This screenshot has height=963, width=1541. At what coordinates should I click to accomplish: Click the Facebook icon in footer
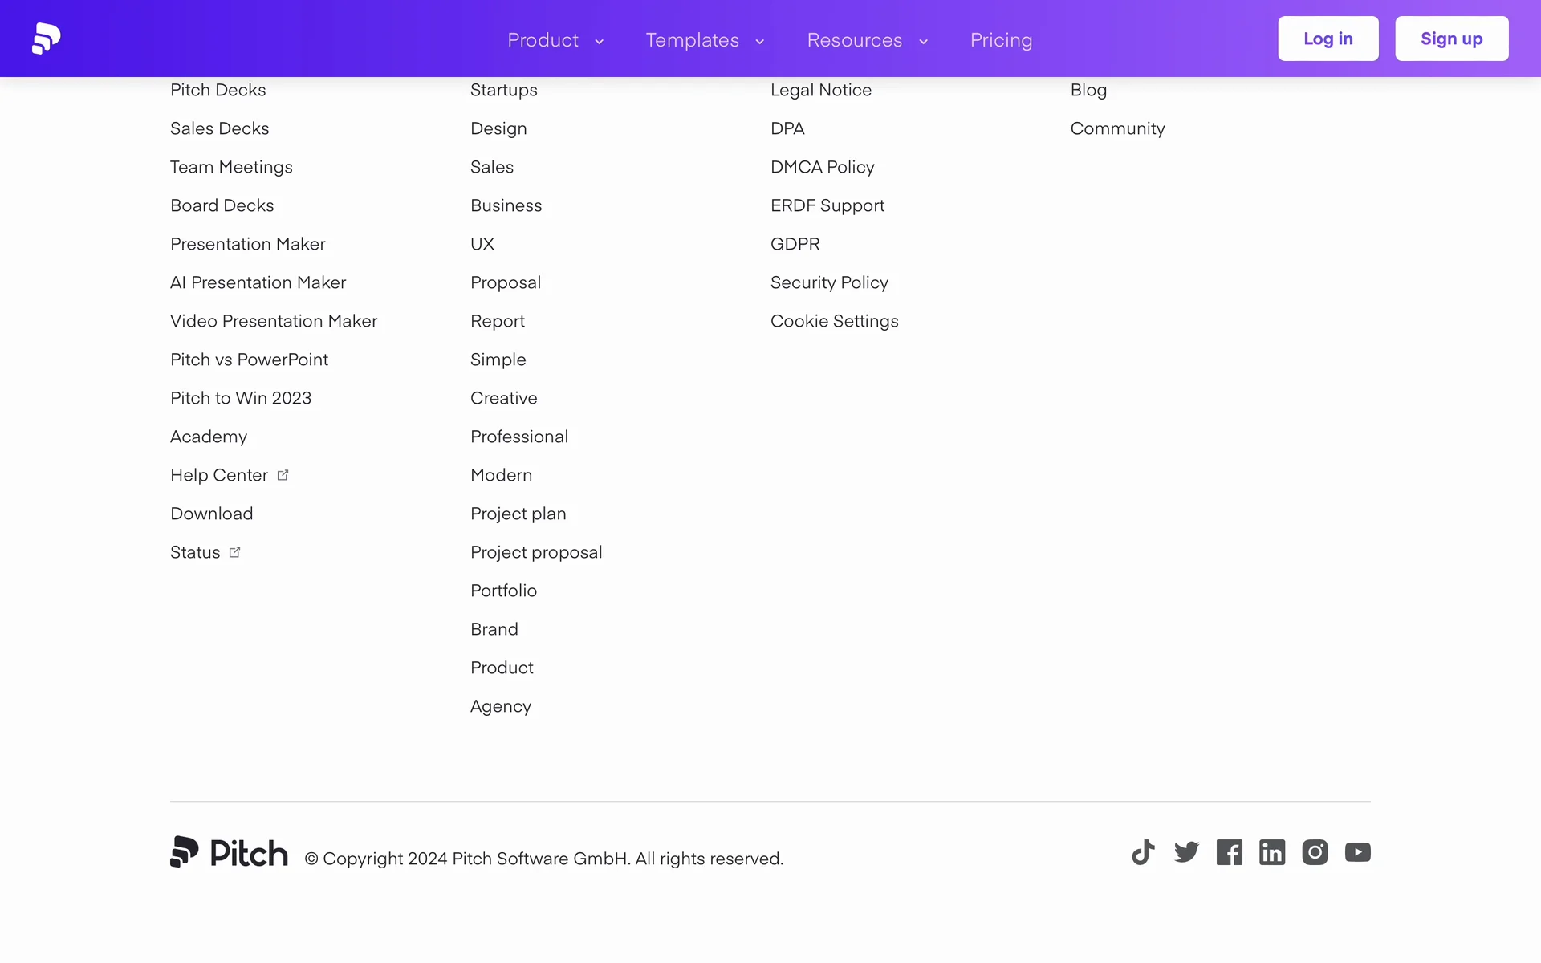point(1229,852)
